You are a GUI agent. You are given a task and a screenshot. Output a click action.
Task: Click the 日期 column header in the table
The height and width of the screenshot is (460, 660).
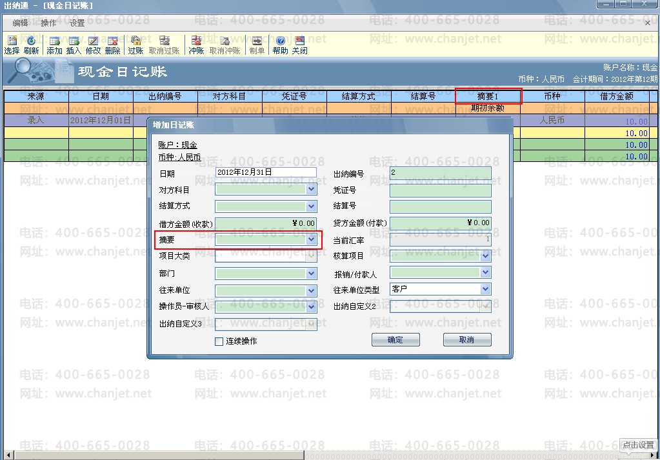[x=101, y=96]
